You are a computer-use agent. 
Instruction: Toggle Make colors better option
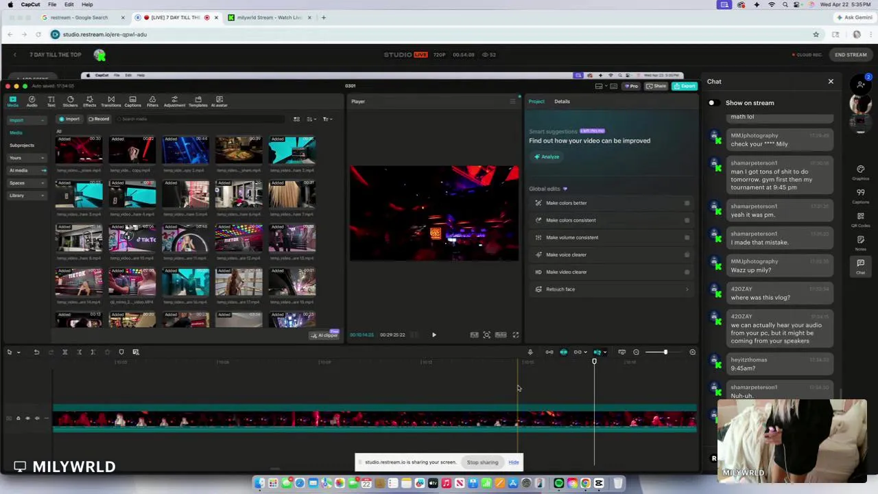[x=687, y=203]
